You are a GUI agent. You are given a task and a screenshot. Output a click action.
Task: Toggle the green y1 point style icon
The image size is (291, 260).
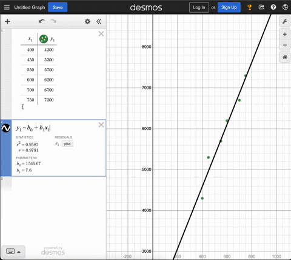(x=44, y=39)
